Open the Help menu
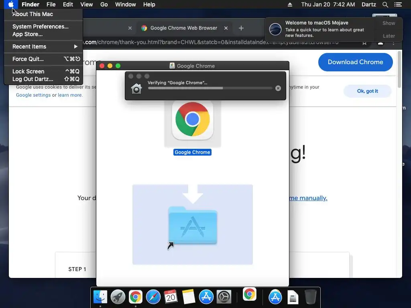The width and height of the screenshot is (411, 308). click(x=149, y=4)
